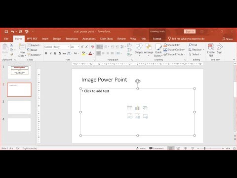Decrease font size

pyautogui.click(x=86, y=47)
